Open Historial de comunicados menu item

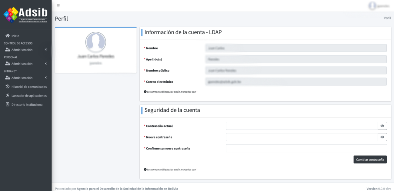pos(29,87)
